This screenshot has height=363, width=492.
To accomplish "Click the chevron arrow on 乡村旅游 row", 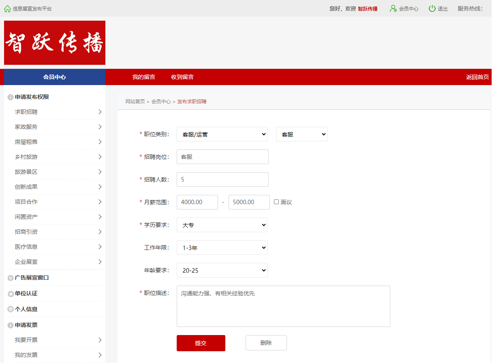I will (x=100, y=157).
